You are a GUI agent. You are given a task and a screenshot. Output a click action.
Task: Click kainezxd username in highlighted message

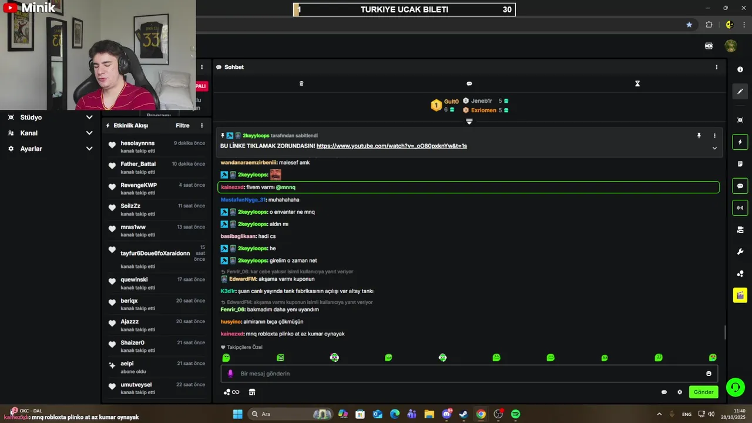233,187
